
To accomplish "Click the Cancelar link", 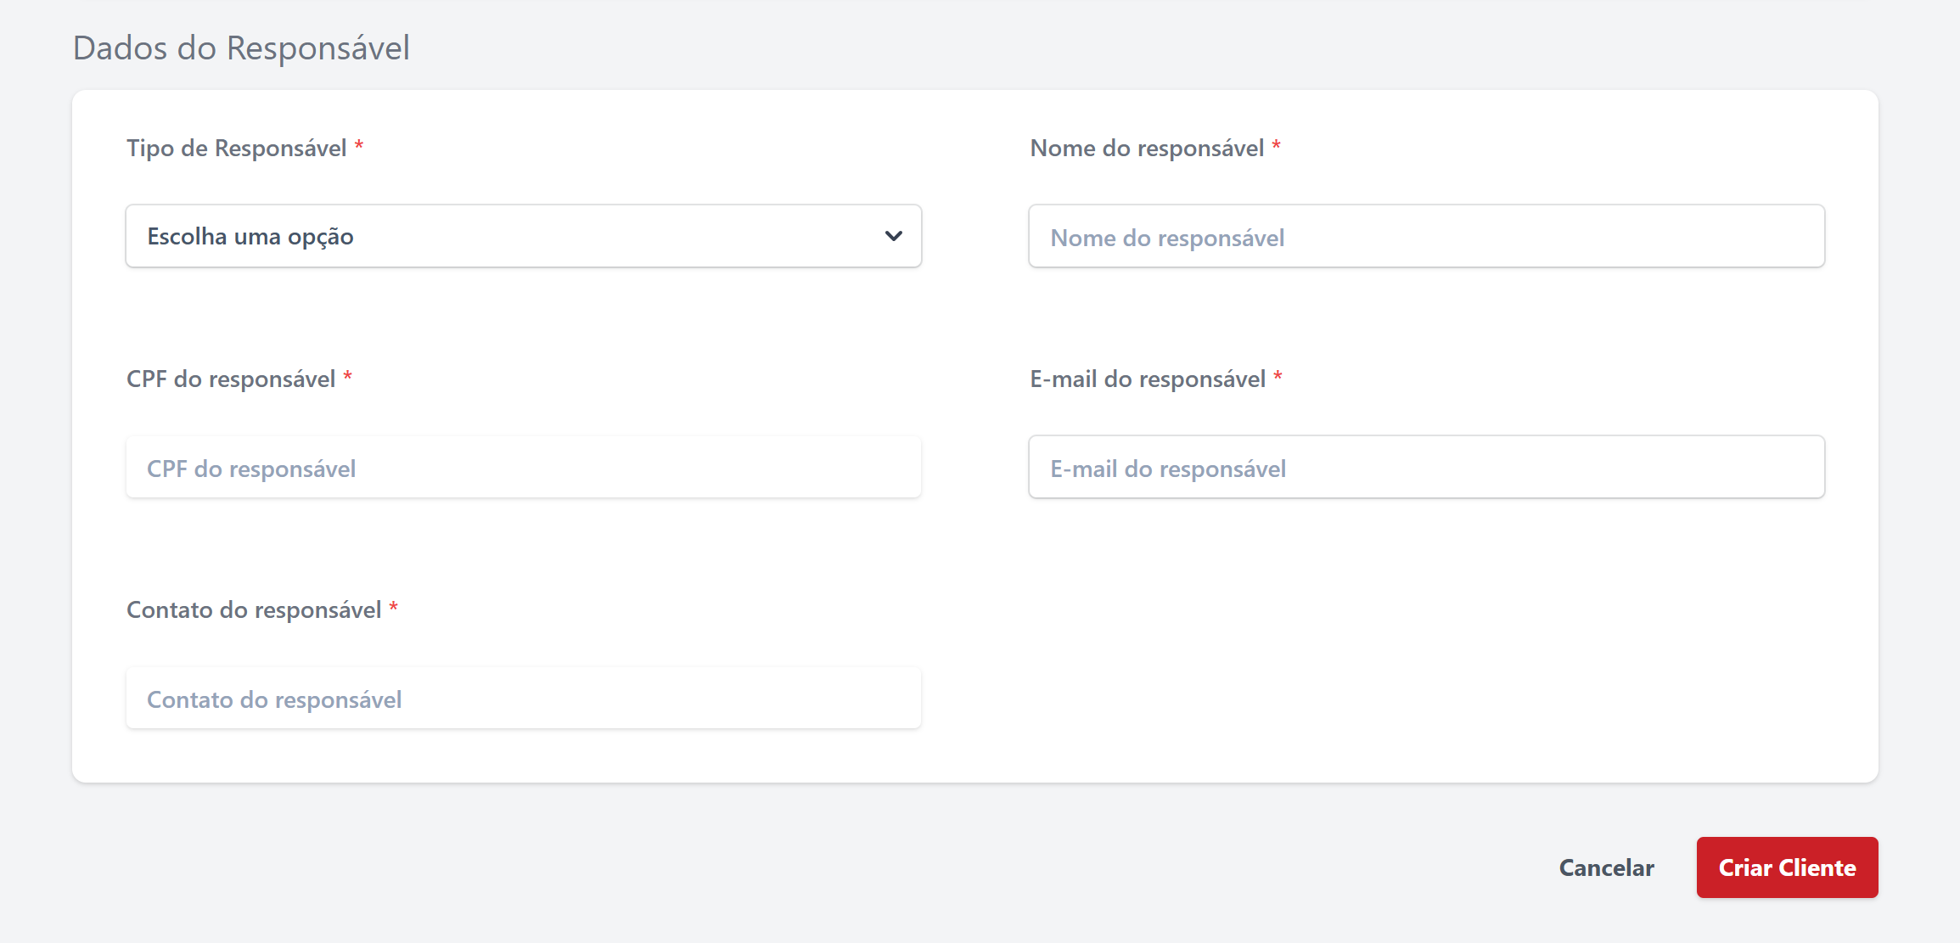I will tap(1605, 867).
